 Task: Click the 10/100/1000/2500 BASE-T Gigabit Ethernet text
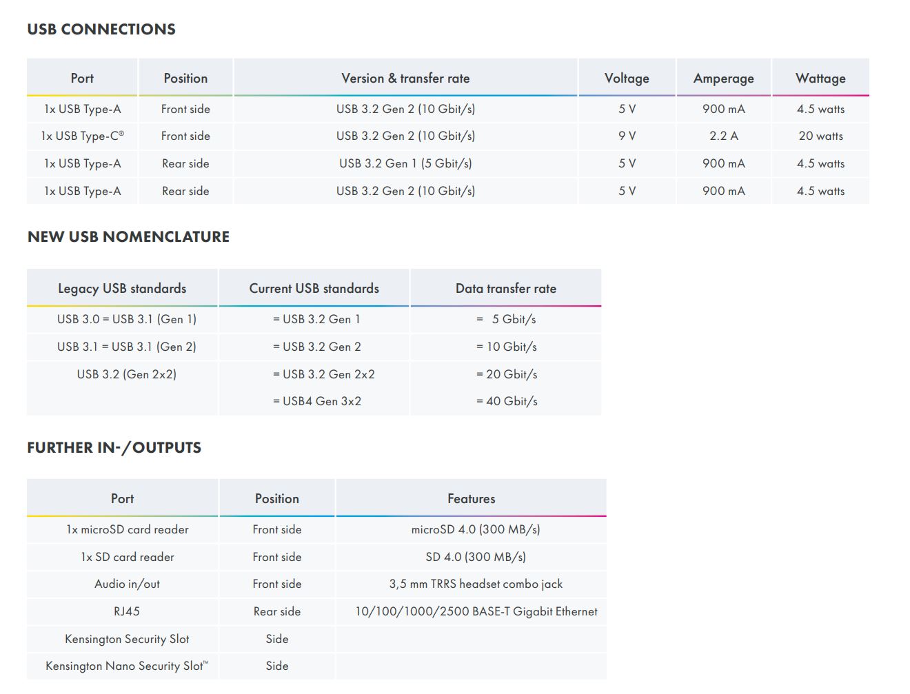[476, 611]
